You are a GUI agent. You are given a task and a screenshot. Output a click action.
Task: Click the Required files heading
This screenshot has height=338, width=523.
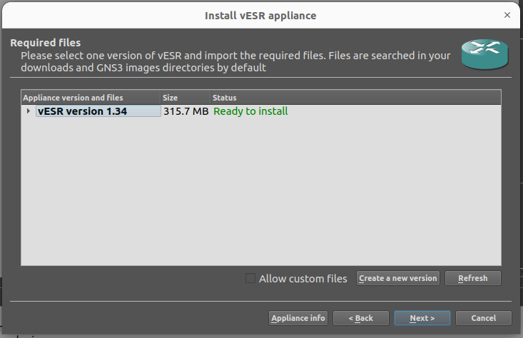pyautogui.click(x=46, y=43)
